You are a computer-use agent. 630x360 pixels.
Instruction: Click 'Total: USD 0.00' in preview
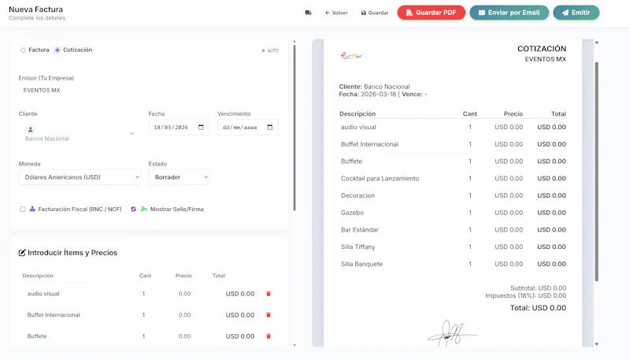[538, 308]
